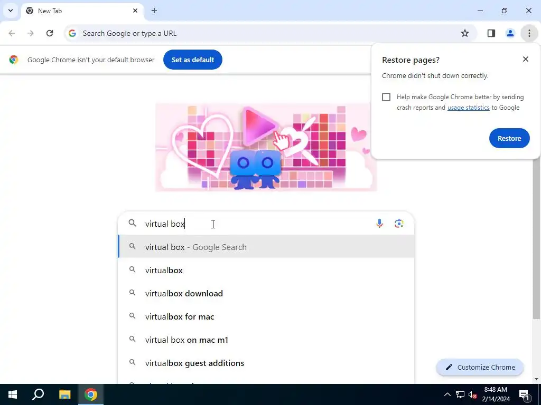This screenshot has width=541, height=405.
Task: Open File Explorer from taskbar
Action: [64, 394]
